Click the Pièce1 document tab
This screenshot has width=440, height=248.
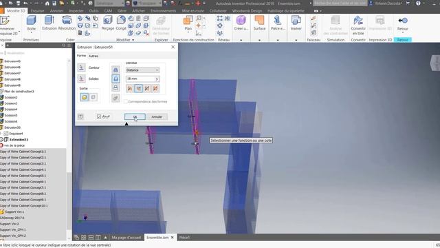coord(184,238)
